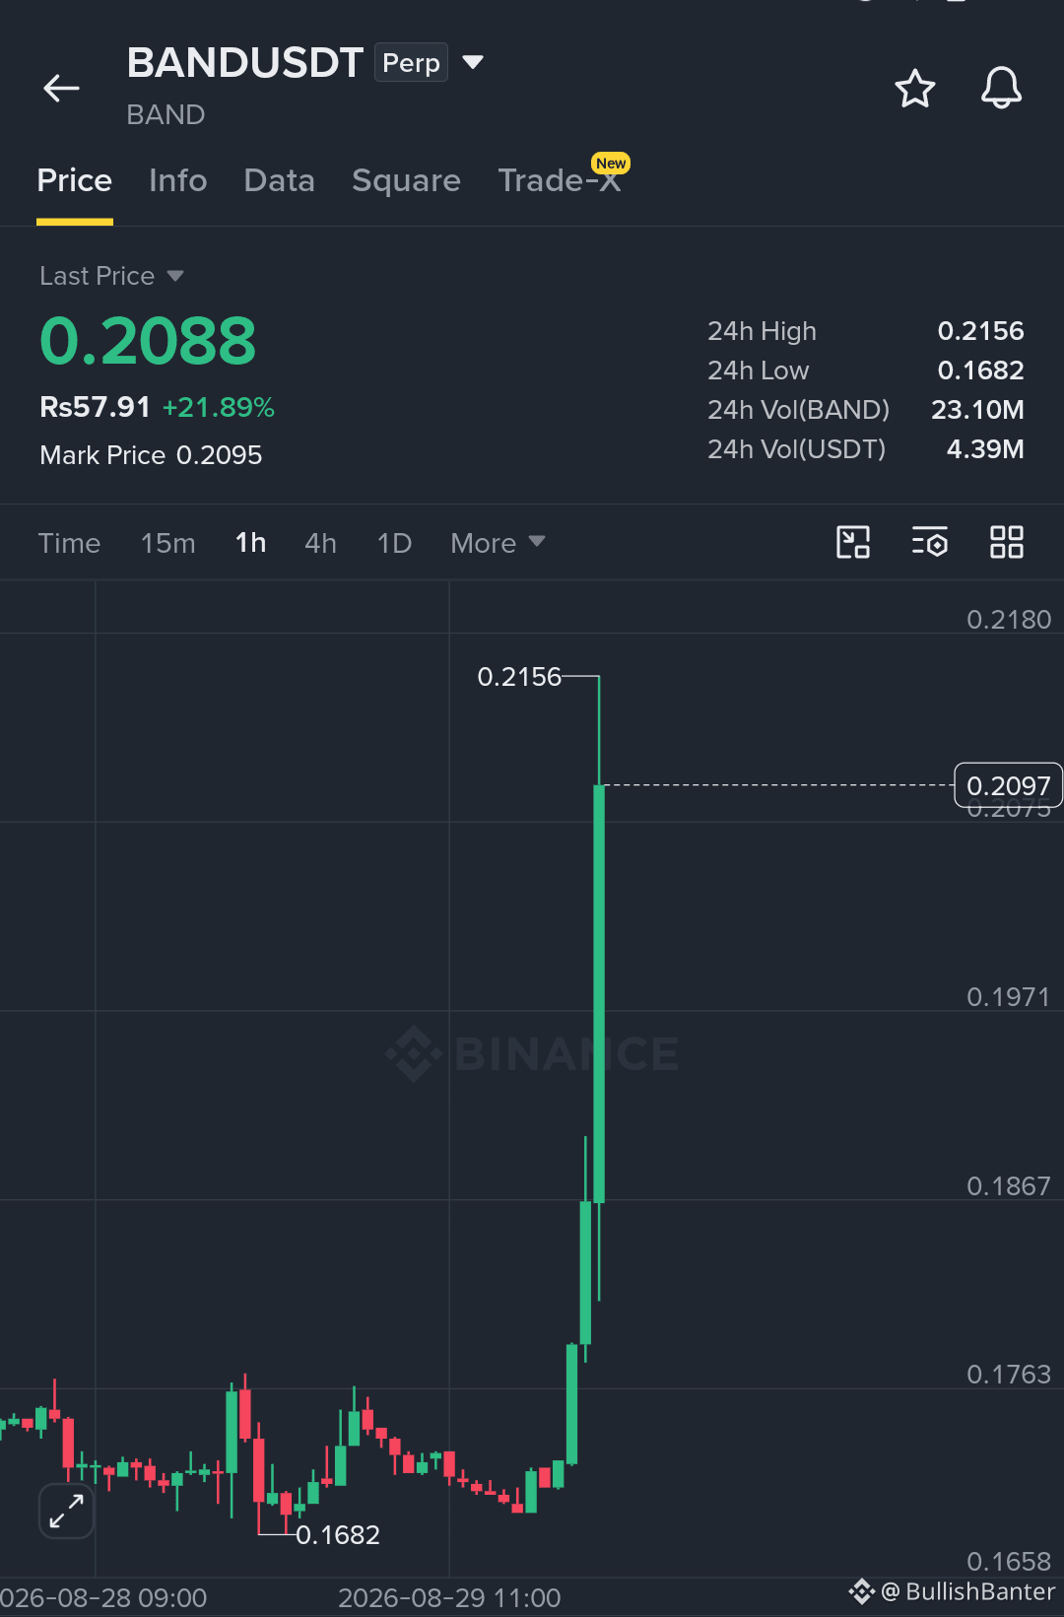1064x1617 pixels.
Task: Tap the Rs57.91 converted price
Action: click(95, 407)
